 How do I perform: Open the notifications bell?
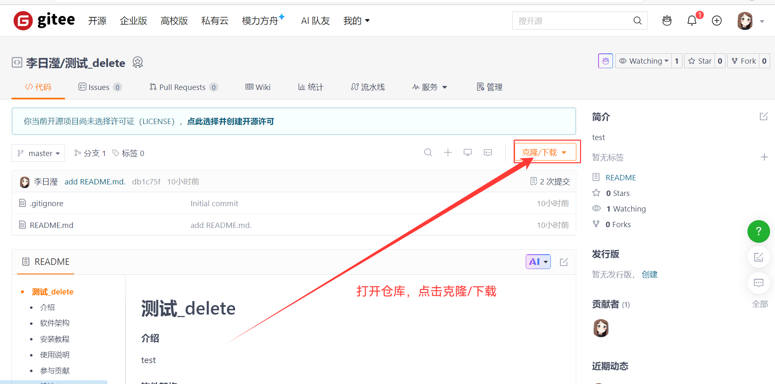click(x=692, y=21)
